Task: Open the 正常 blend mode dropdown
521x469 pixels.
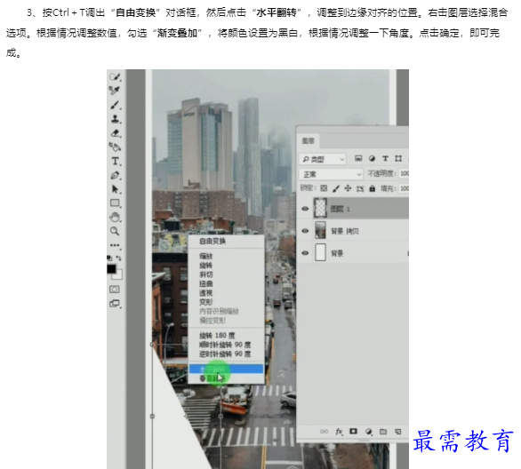Action: click(331, 174)
